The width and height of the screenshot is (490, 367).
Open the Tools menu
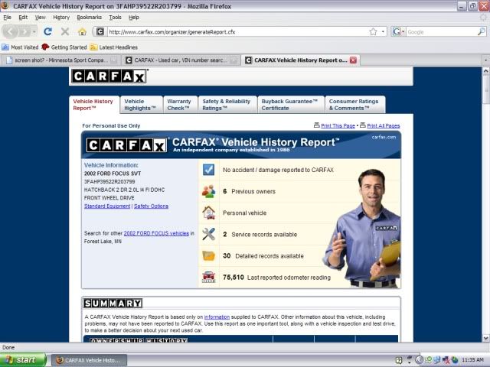pyautogui.click(x=115, y=18)
